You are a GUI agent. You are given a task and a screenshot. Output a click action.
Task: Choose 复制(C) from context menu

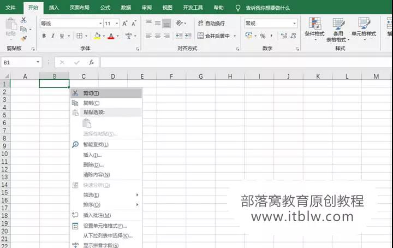[x=106, y=103]
